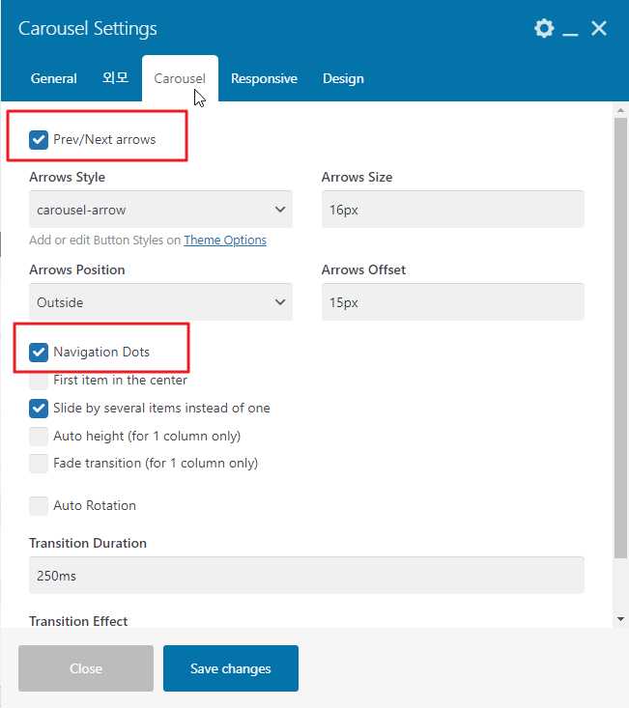Enable First item in the center

pos(39,381)
